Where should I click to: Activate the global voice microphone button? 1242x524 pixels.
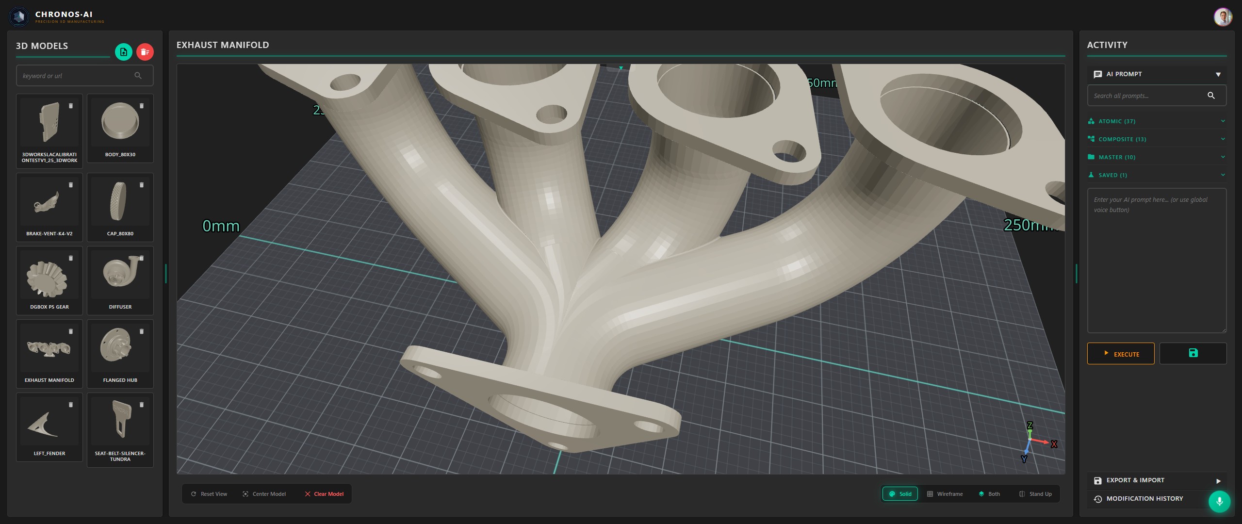click(x=1219, y=502)
